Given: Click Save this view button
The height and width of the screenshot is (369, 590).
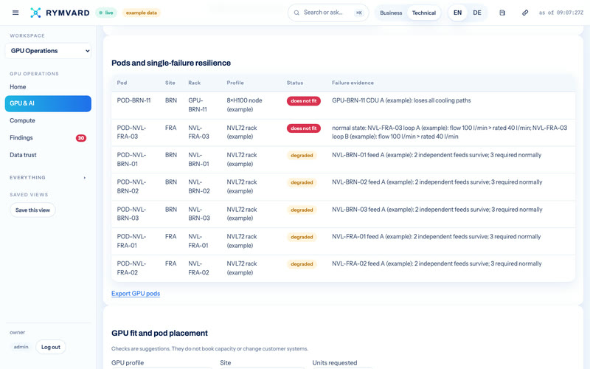Looking at the screenshot, I should click(32, 210).
